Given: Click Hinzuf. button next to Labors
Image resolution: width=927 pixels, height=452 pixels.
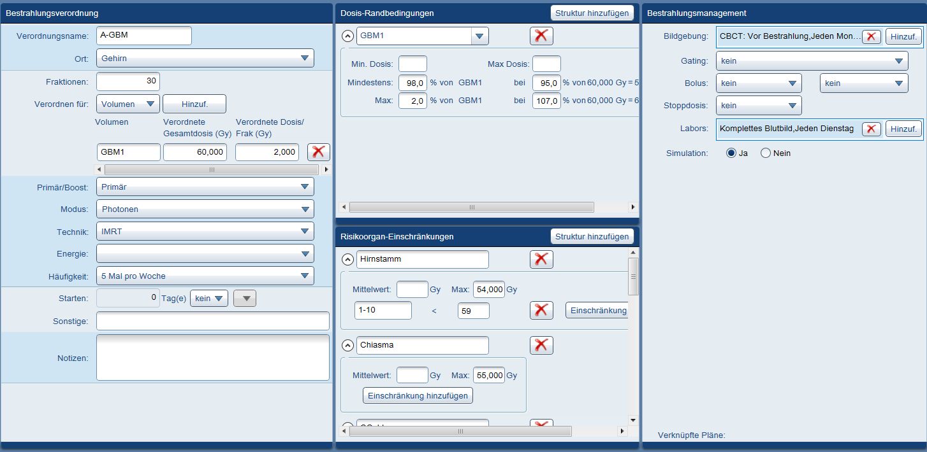Looking at the screenshot, I should [x=903, y=129].
